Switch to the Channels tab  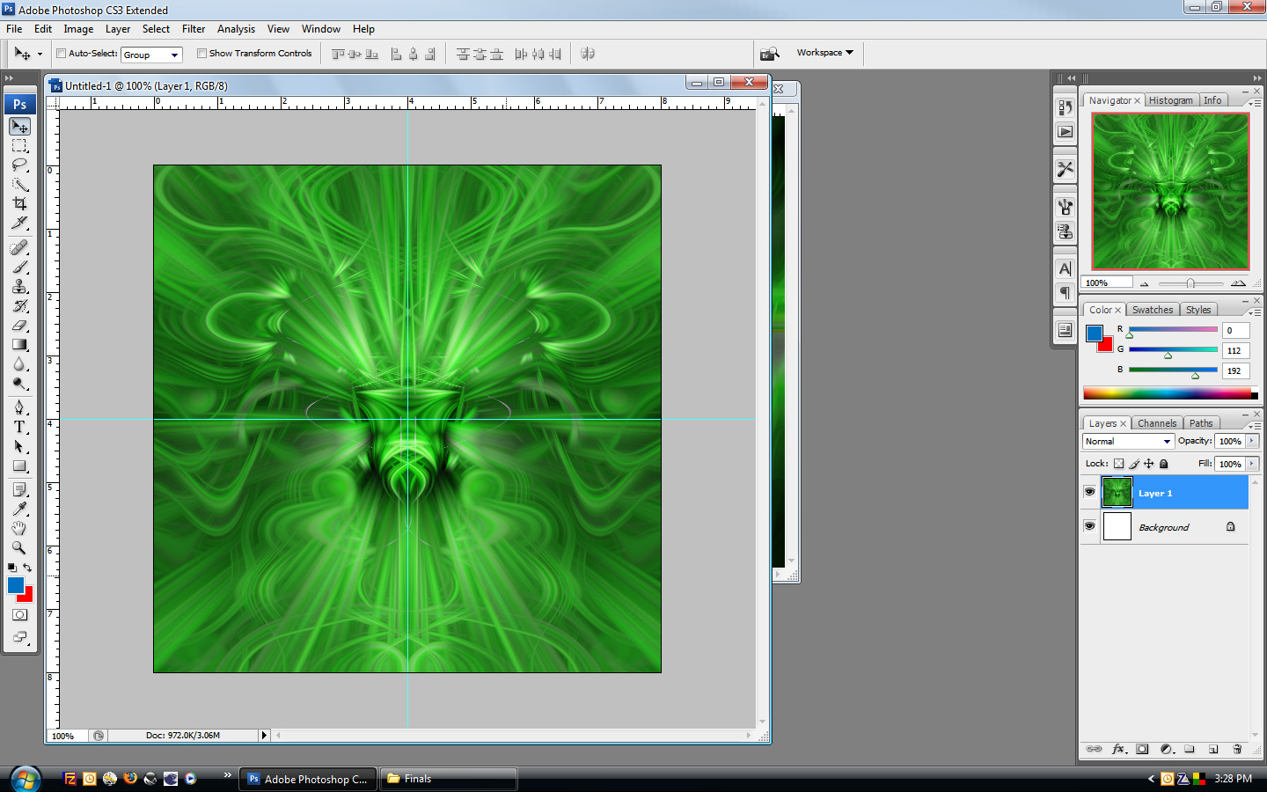point(1156,423)
